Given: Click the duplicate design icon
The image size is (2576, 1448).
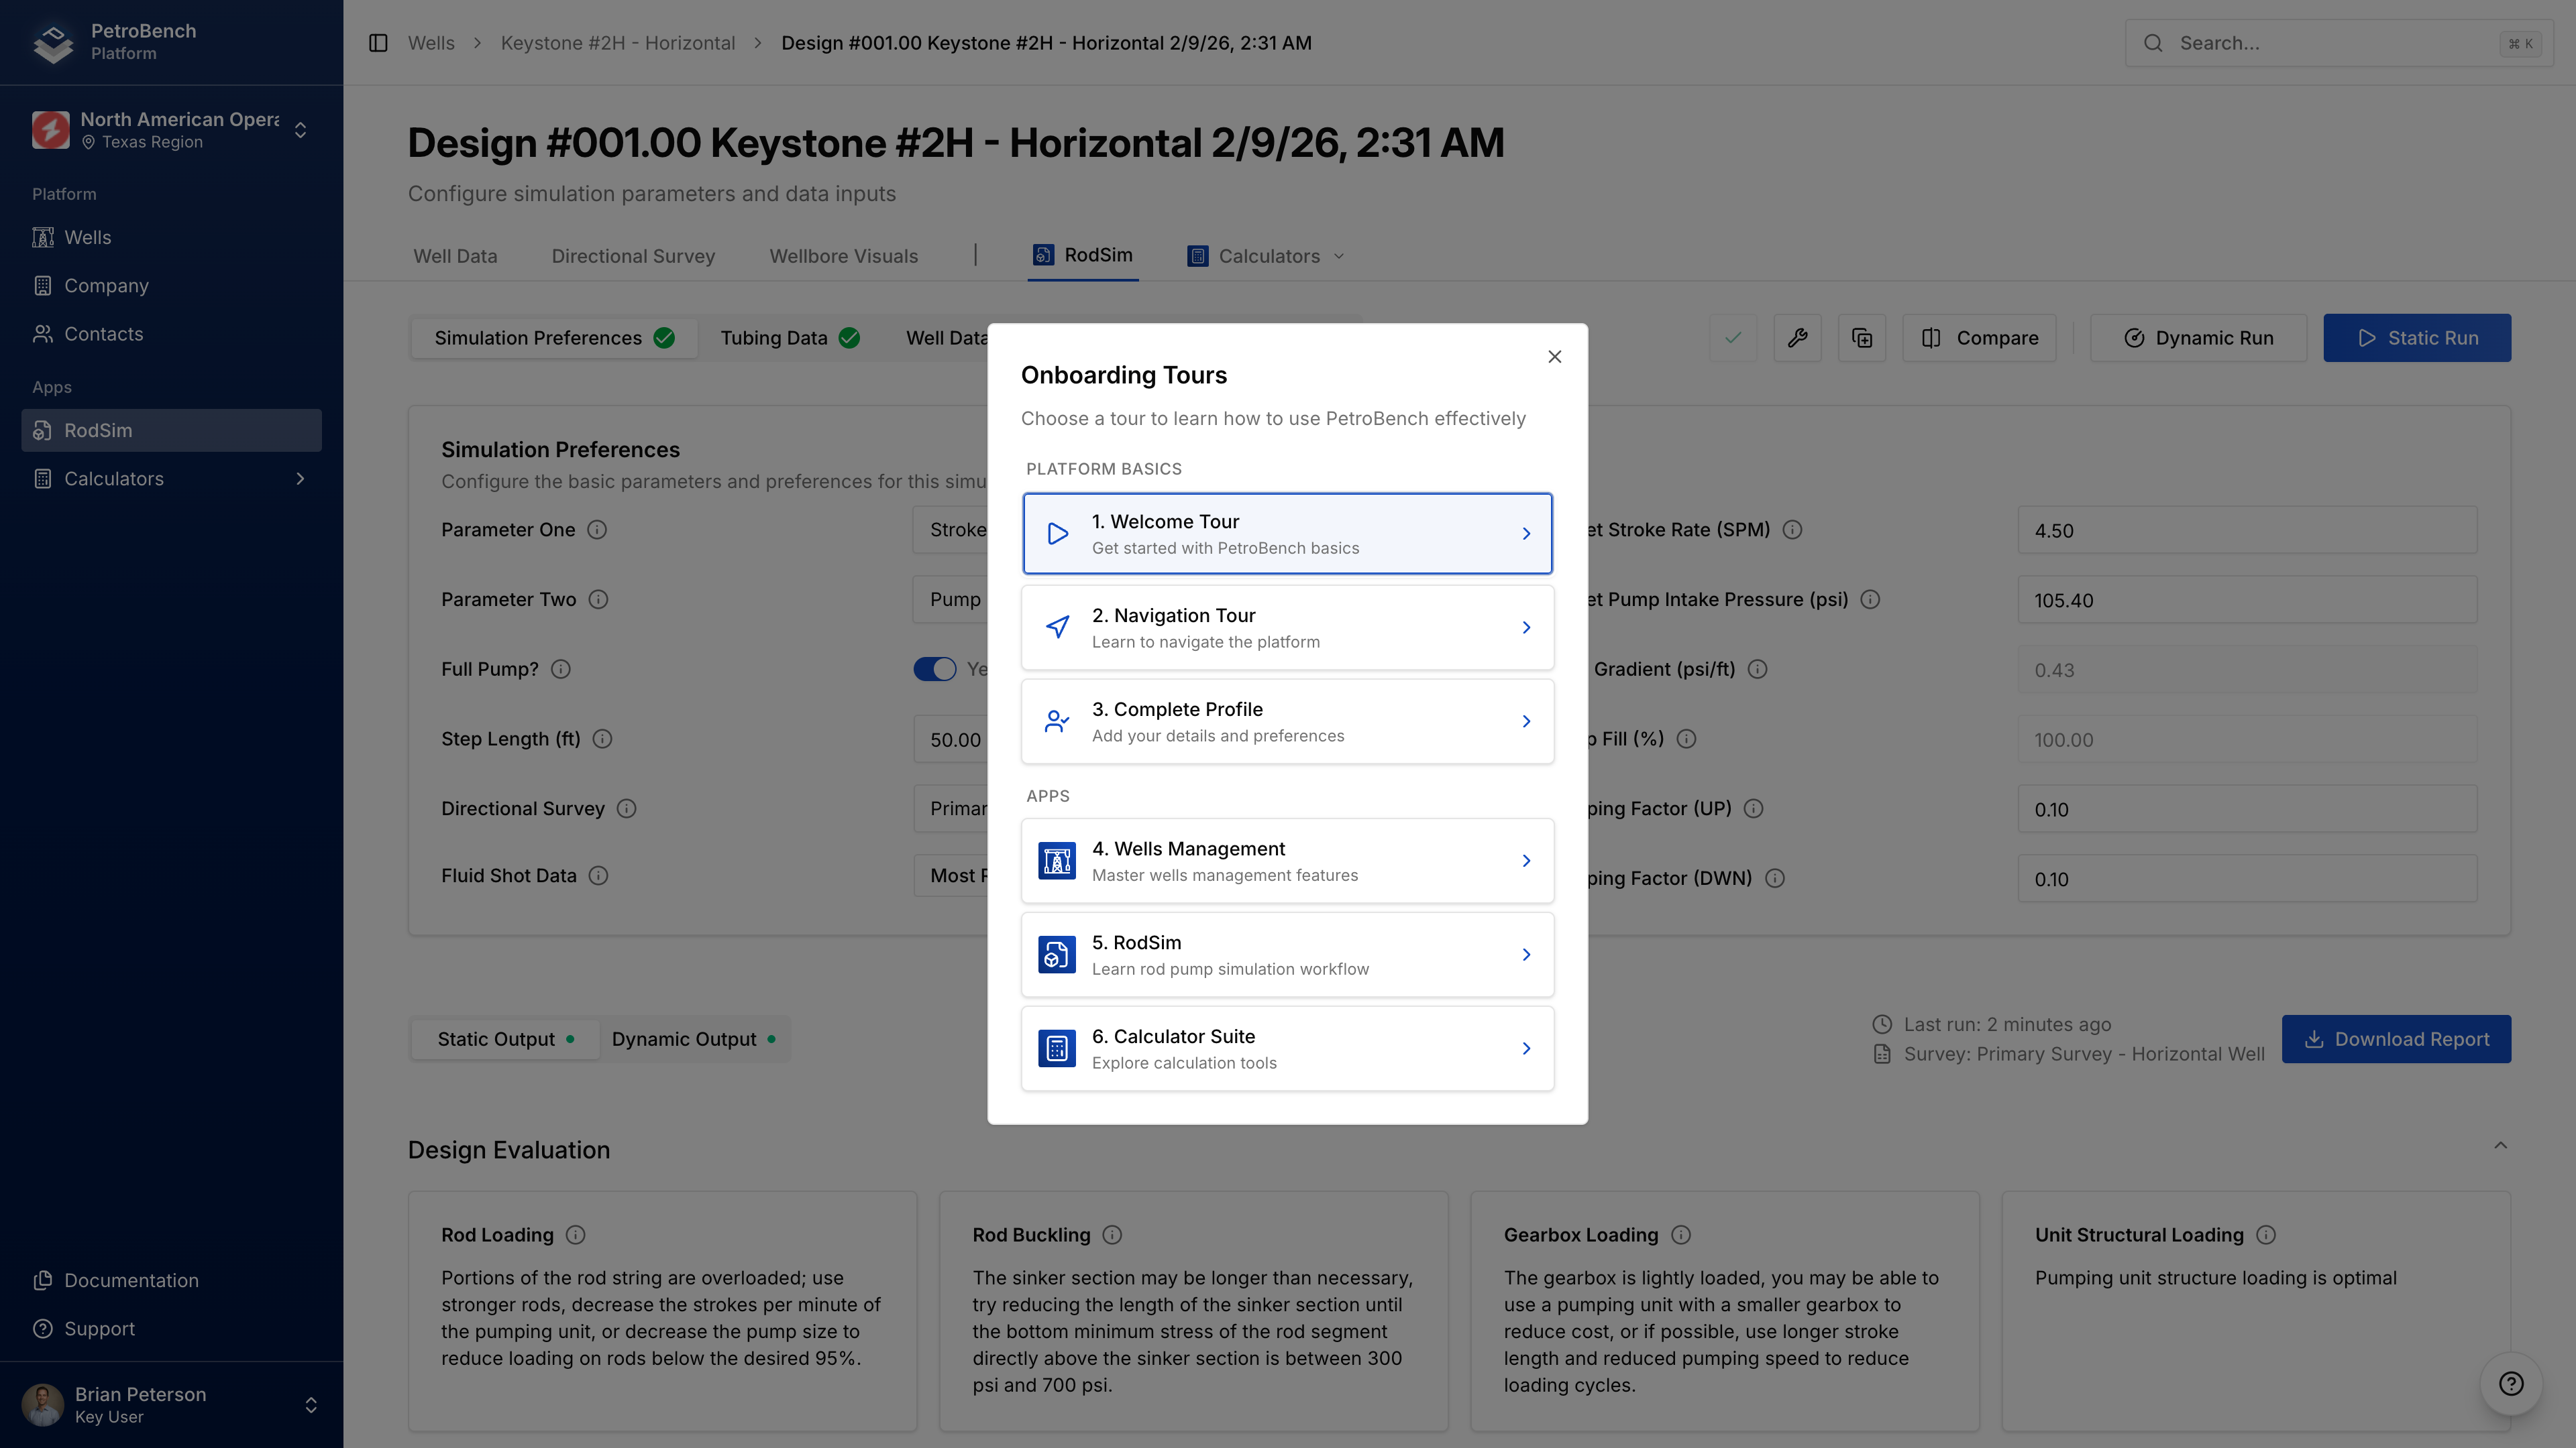Looking at the screenshot, I should point(1861,338).
